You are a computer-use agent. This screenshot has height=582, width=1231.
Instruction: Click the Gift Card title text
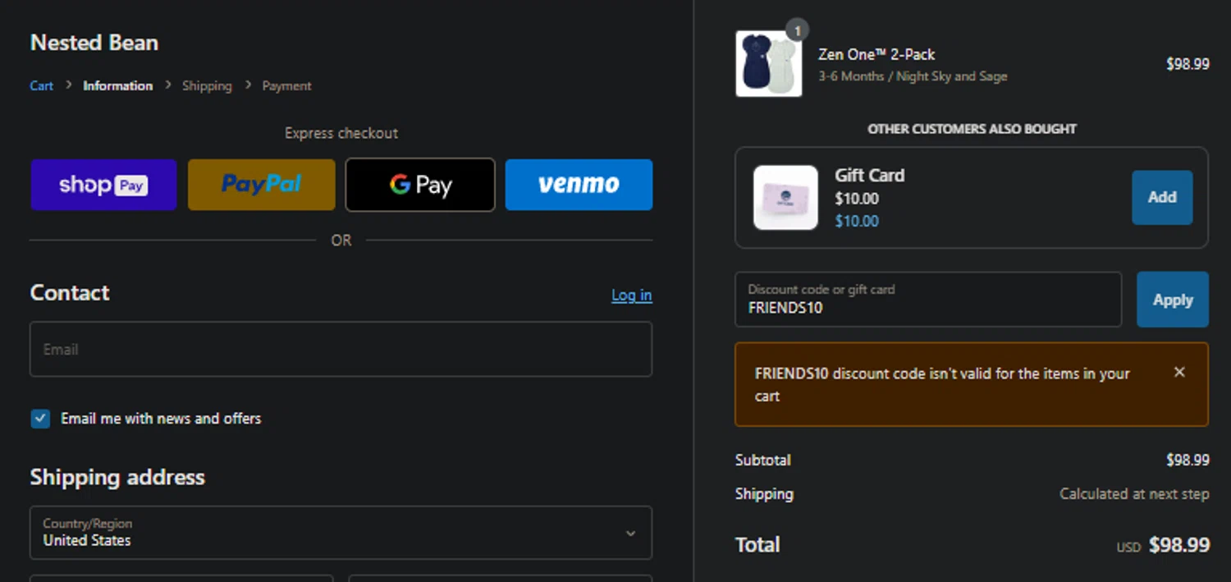click(x=869, y=175)
